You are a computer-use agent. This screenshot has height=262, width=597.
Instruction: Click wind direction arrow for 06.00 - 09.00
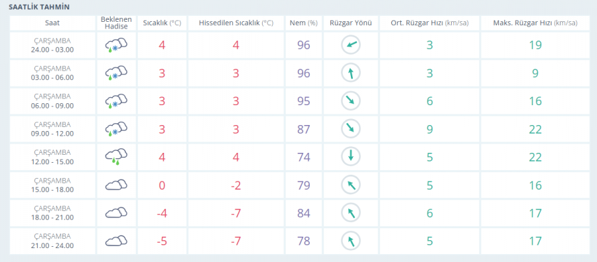(x=351, y=101)
